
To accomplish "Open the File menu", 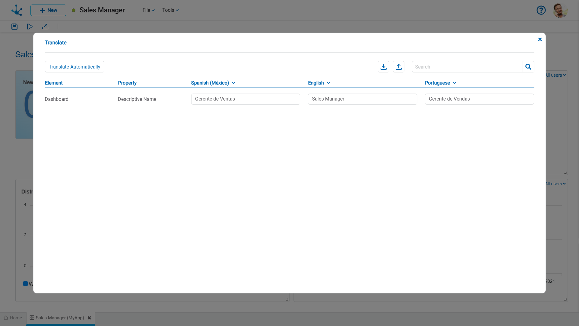I will pyautogui.click(x=148, y=10).
